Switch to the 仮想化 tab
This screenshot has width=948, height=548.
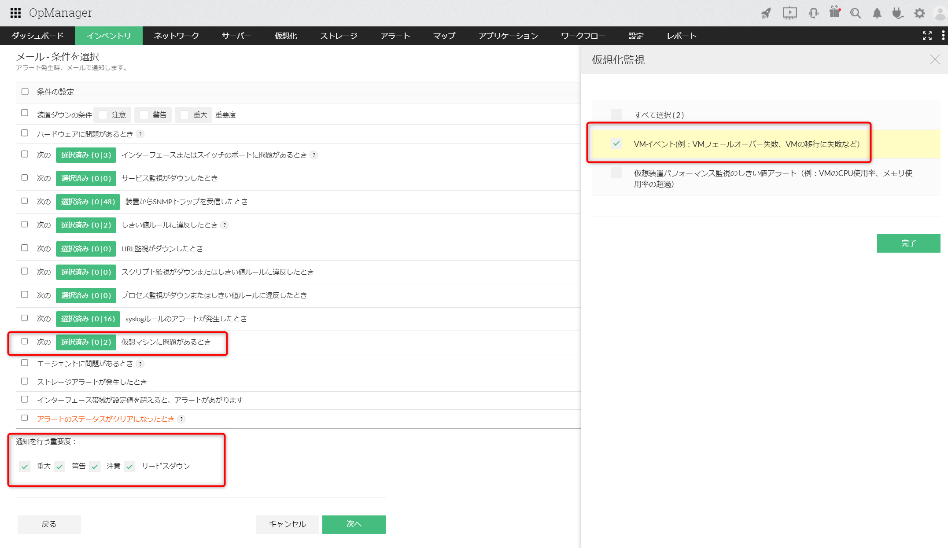285,36
